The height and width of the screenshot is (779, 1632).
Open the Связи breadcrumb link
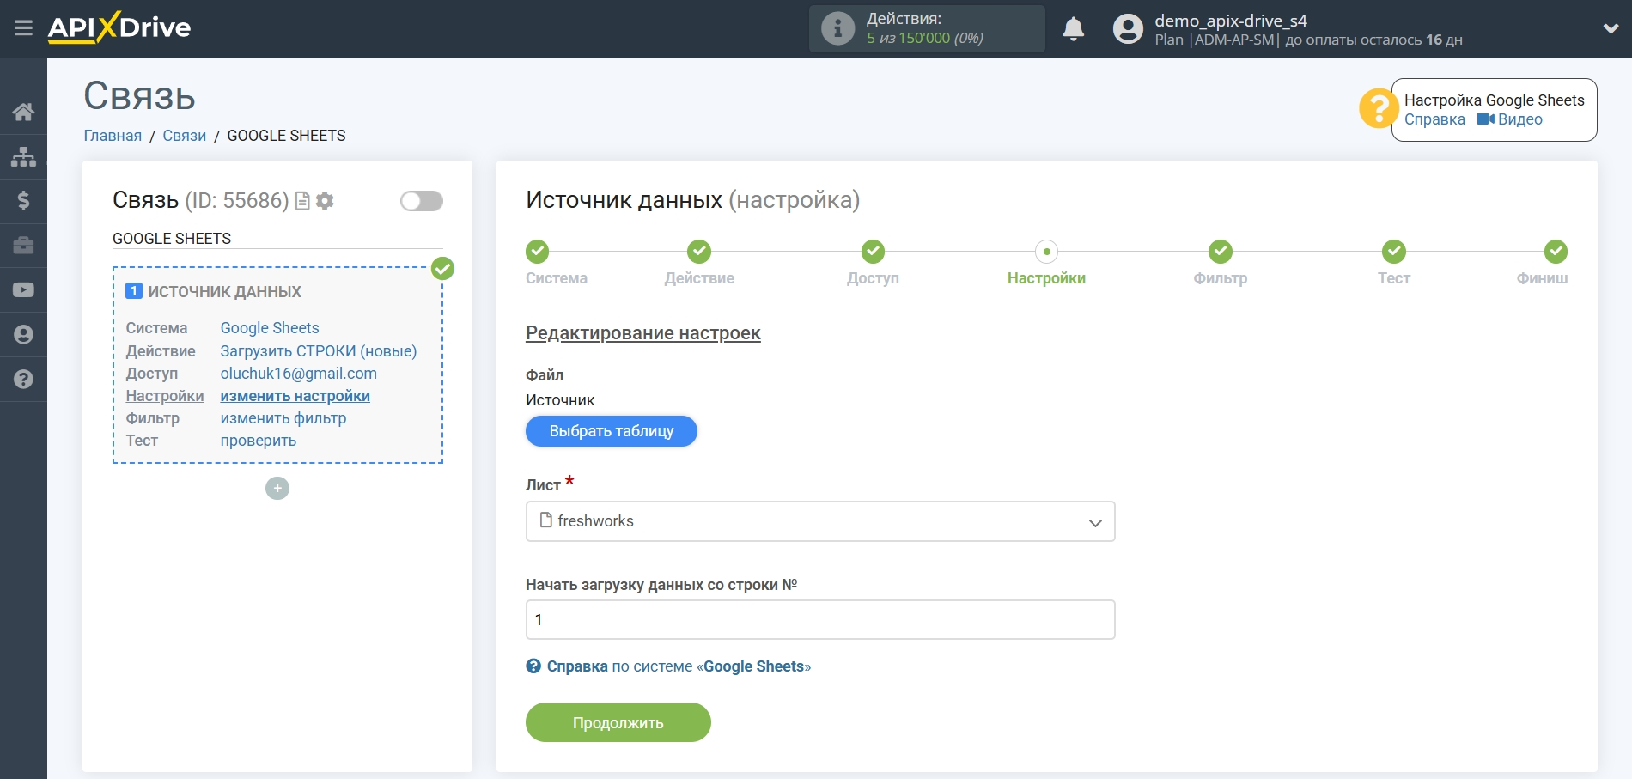[185, 136]
